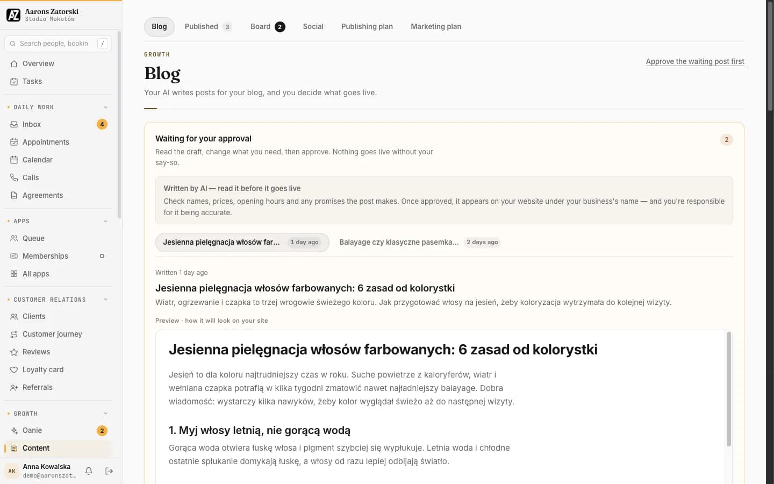Select the 'Balayage czy klasyczne pasemka...' draft
Viewport: 774px width, 484px height.
(419, 243)
